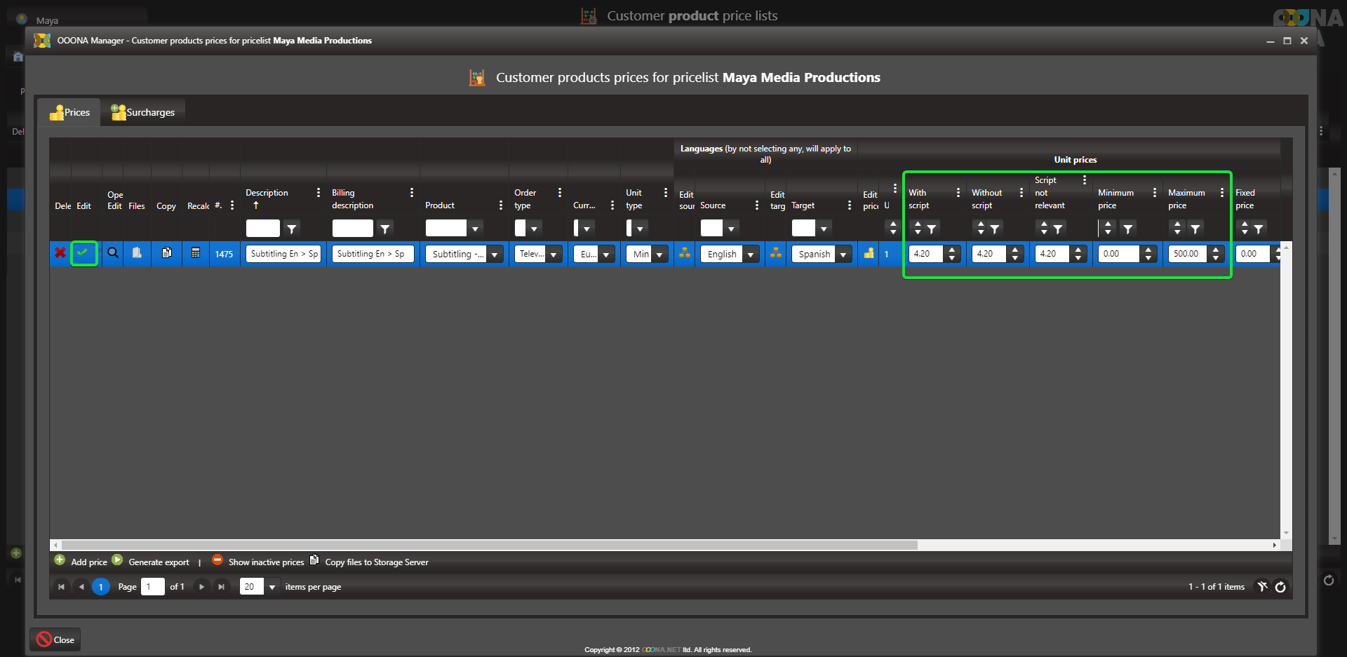Click the Edit prices icon in row

pos(869,254)
